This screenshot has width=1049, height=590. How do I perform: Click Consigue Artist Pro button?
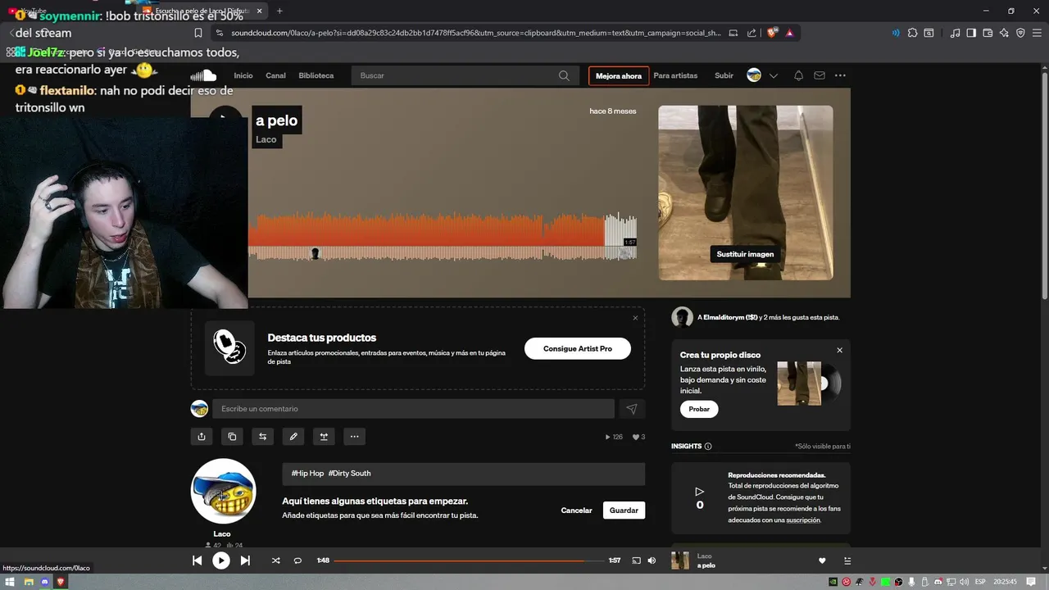578,348
